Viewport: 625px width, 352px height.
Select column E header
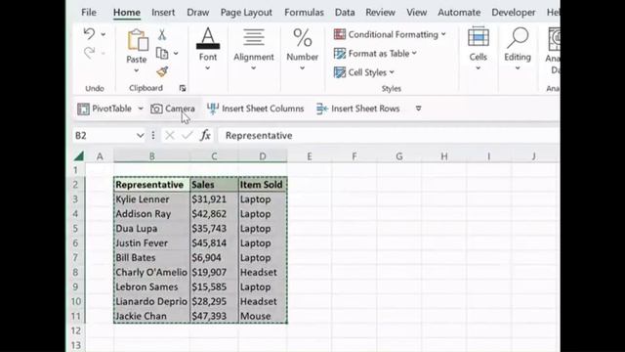point(310,156)
